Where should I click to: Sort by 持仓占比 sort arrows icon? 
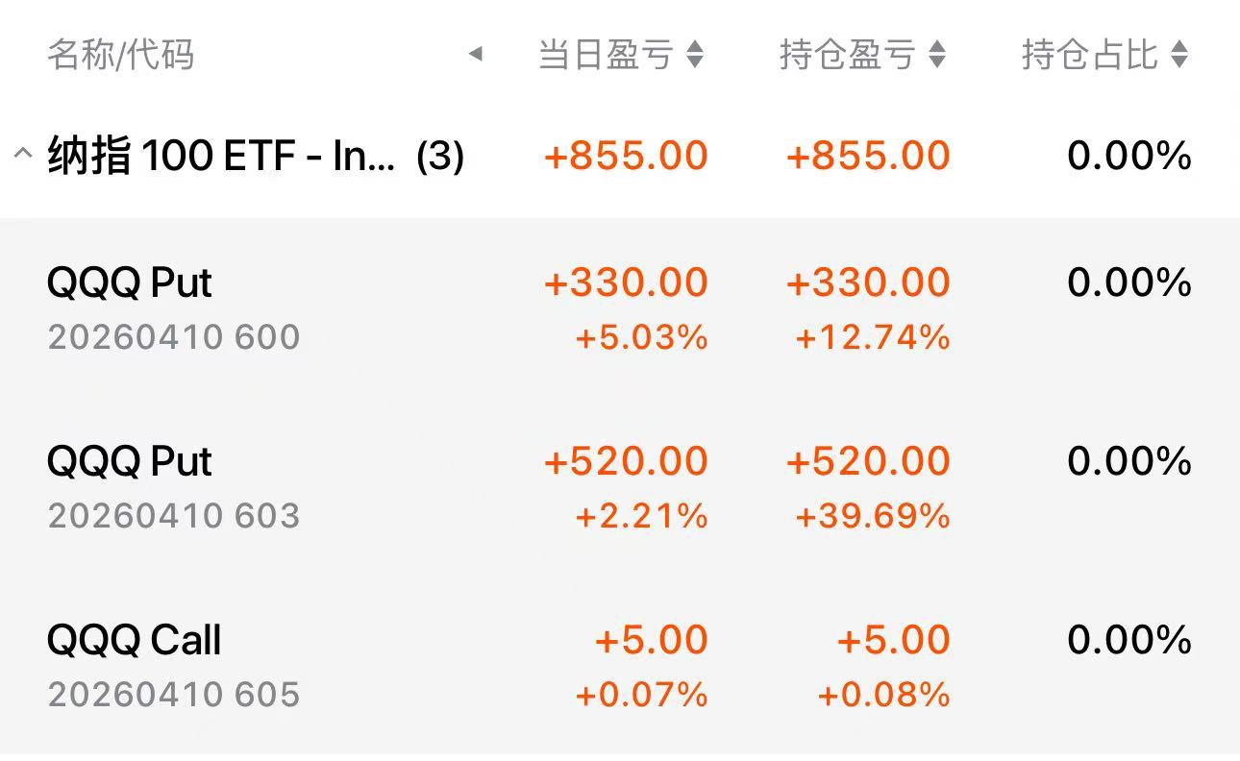[1179, 55]
